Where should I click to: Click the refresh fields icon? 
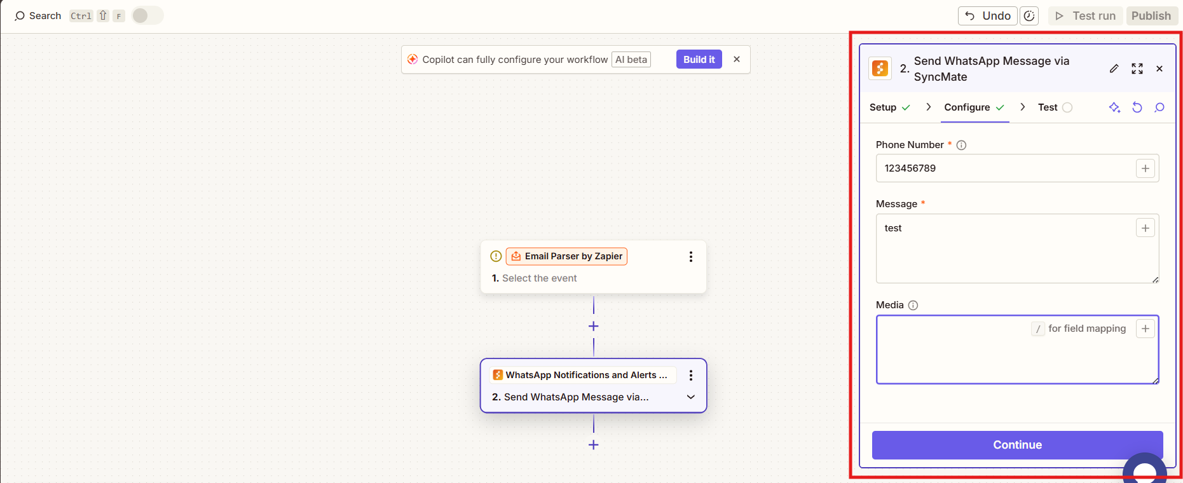(x=1137, y=107)
